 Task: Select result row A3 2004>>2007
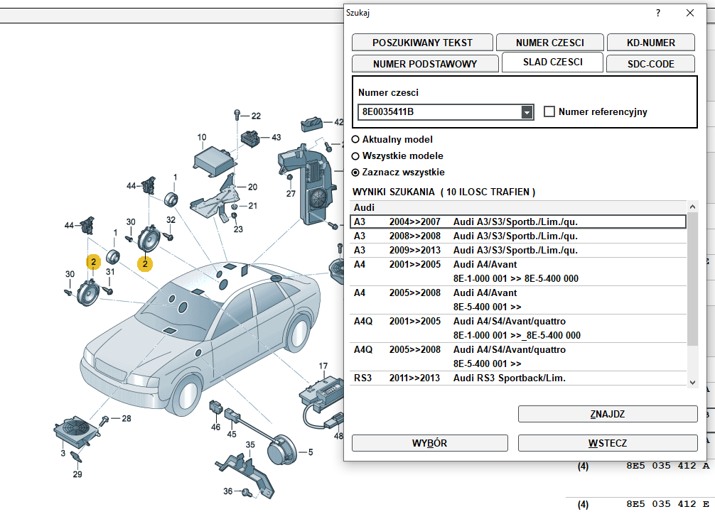(518, 222)
